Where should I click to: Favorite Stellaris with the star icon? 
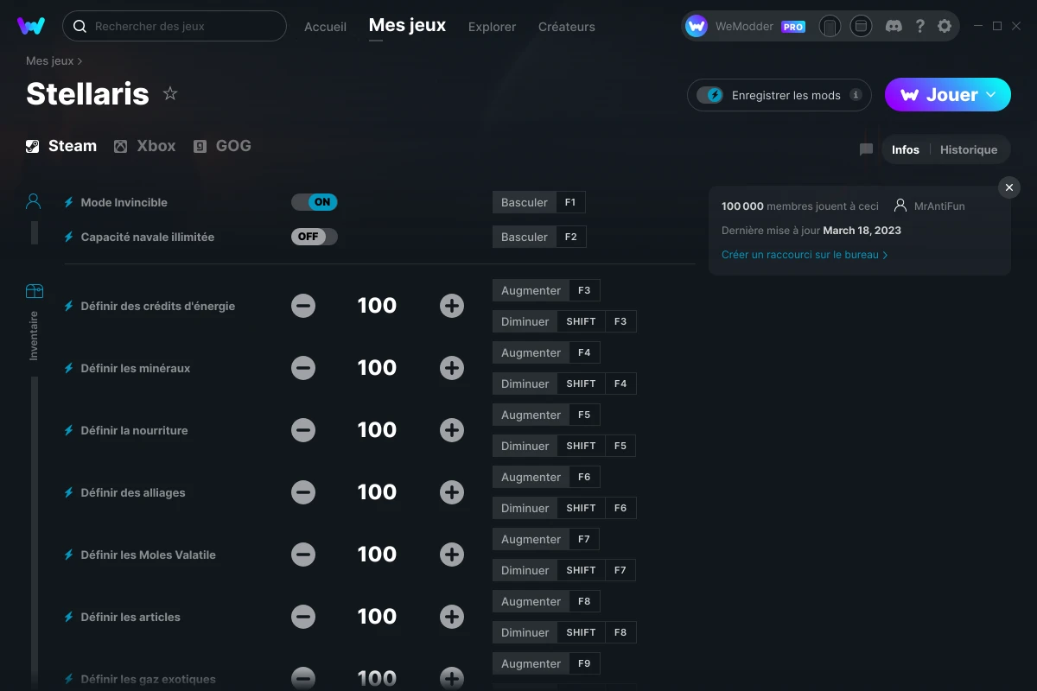point(170,93)
